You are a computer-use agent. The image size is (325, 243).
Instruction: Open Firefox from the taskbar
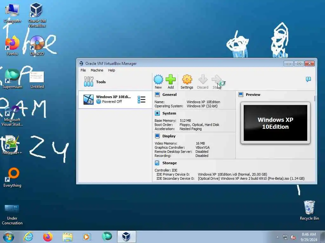tap(48, 237)
